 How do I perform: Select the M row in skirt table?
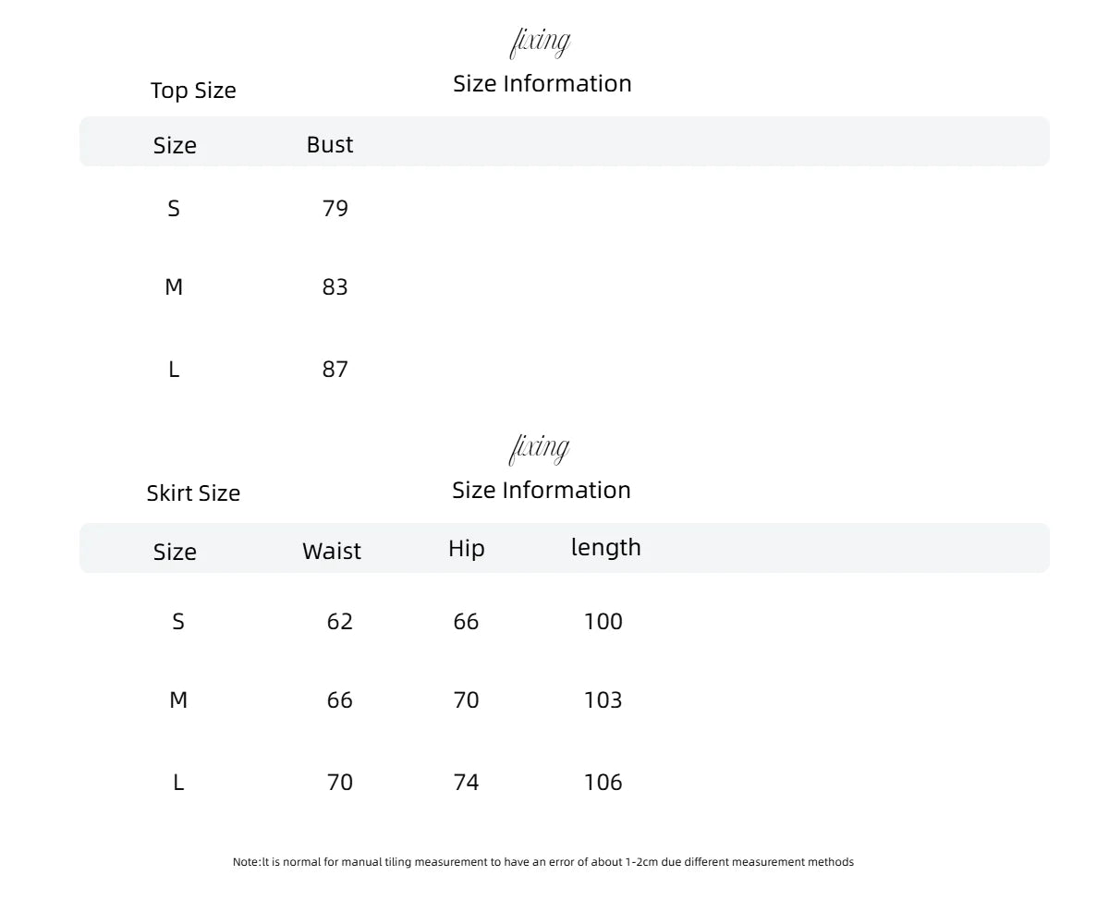(x=565, y=699)
